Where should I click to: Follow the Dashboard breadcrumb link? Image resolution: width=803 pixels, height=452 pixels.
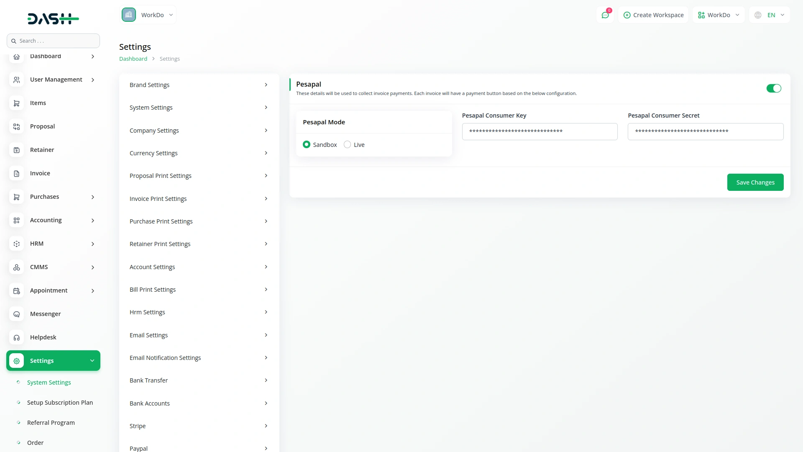click(133, 59)
